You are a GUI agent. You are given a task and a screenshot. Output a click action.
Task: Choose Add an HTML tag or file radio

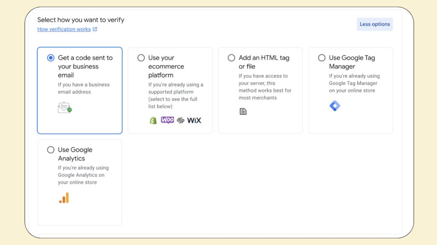tap(231, 58)
